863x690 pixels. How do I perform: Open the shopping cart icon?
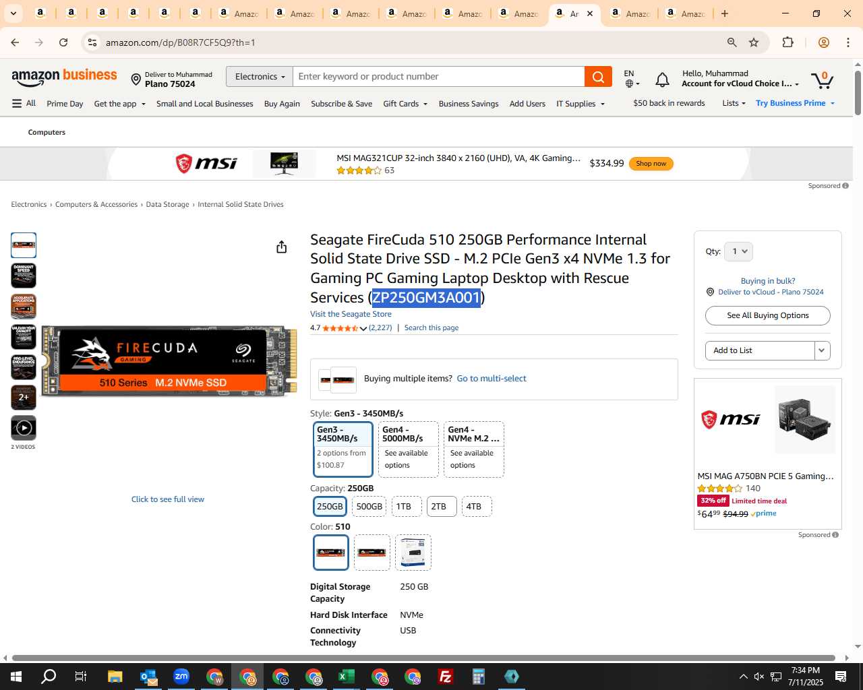point(822,80)
